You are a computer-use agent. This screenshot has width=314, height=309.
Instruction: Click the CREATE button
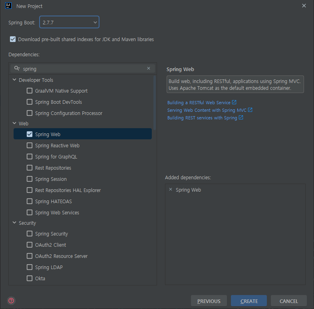249,301
